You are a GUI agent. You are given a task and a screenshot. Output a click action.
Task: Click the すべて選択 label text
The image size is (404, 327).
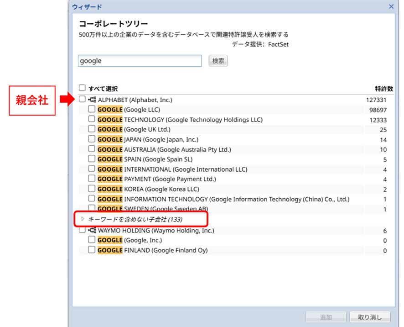click(x=103, y=89)
